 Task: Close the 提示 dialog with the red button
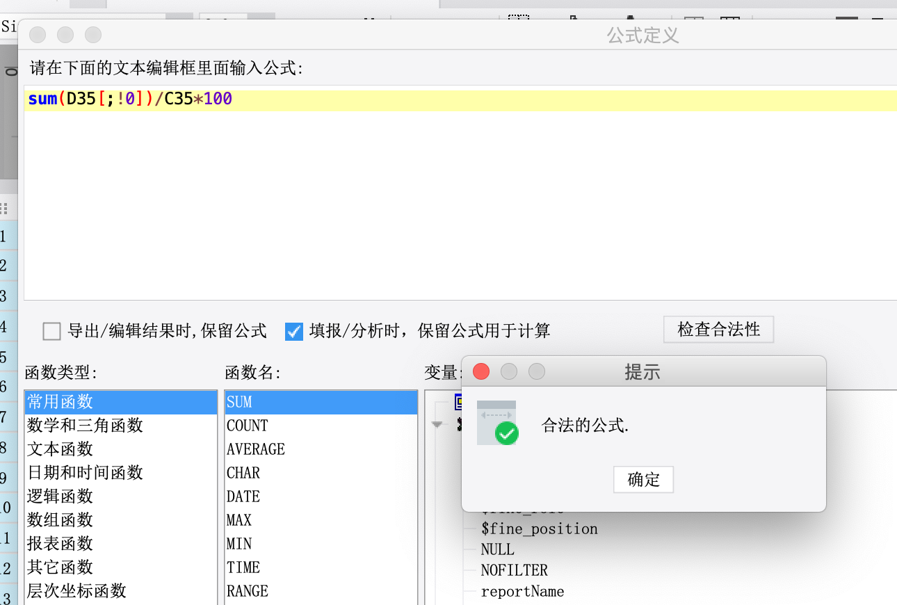click(x=481, y=372)
